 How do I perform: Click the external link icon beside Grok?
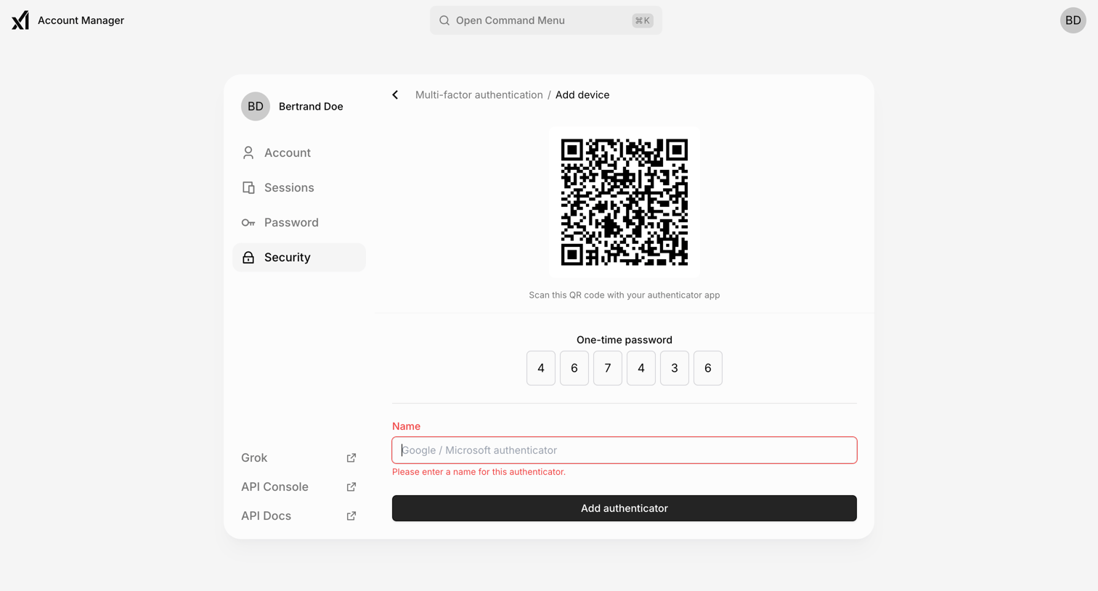(351, 458)
